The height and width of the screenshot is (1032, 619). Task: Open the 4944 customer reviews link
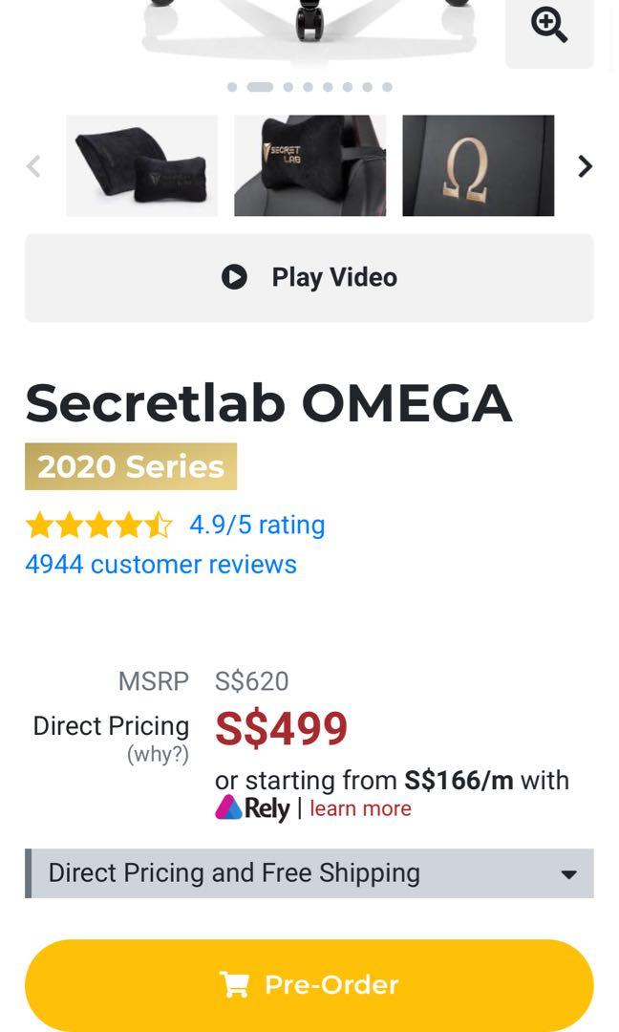click(x=160, y=565)
